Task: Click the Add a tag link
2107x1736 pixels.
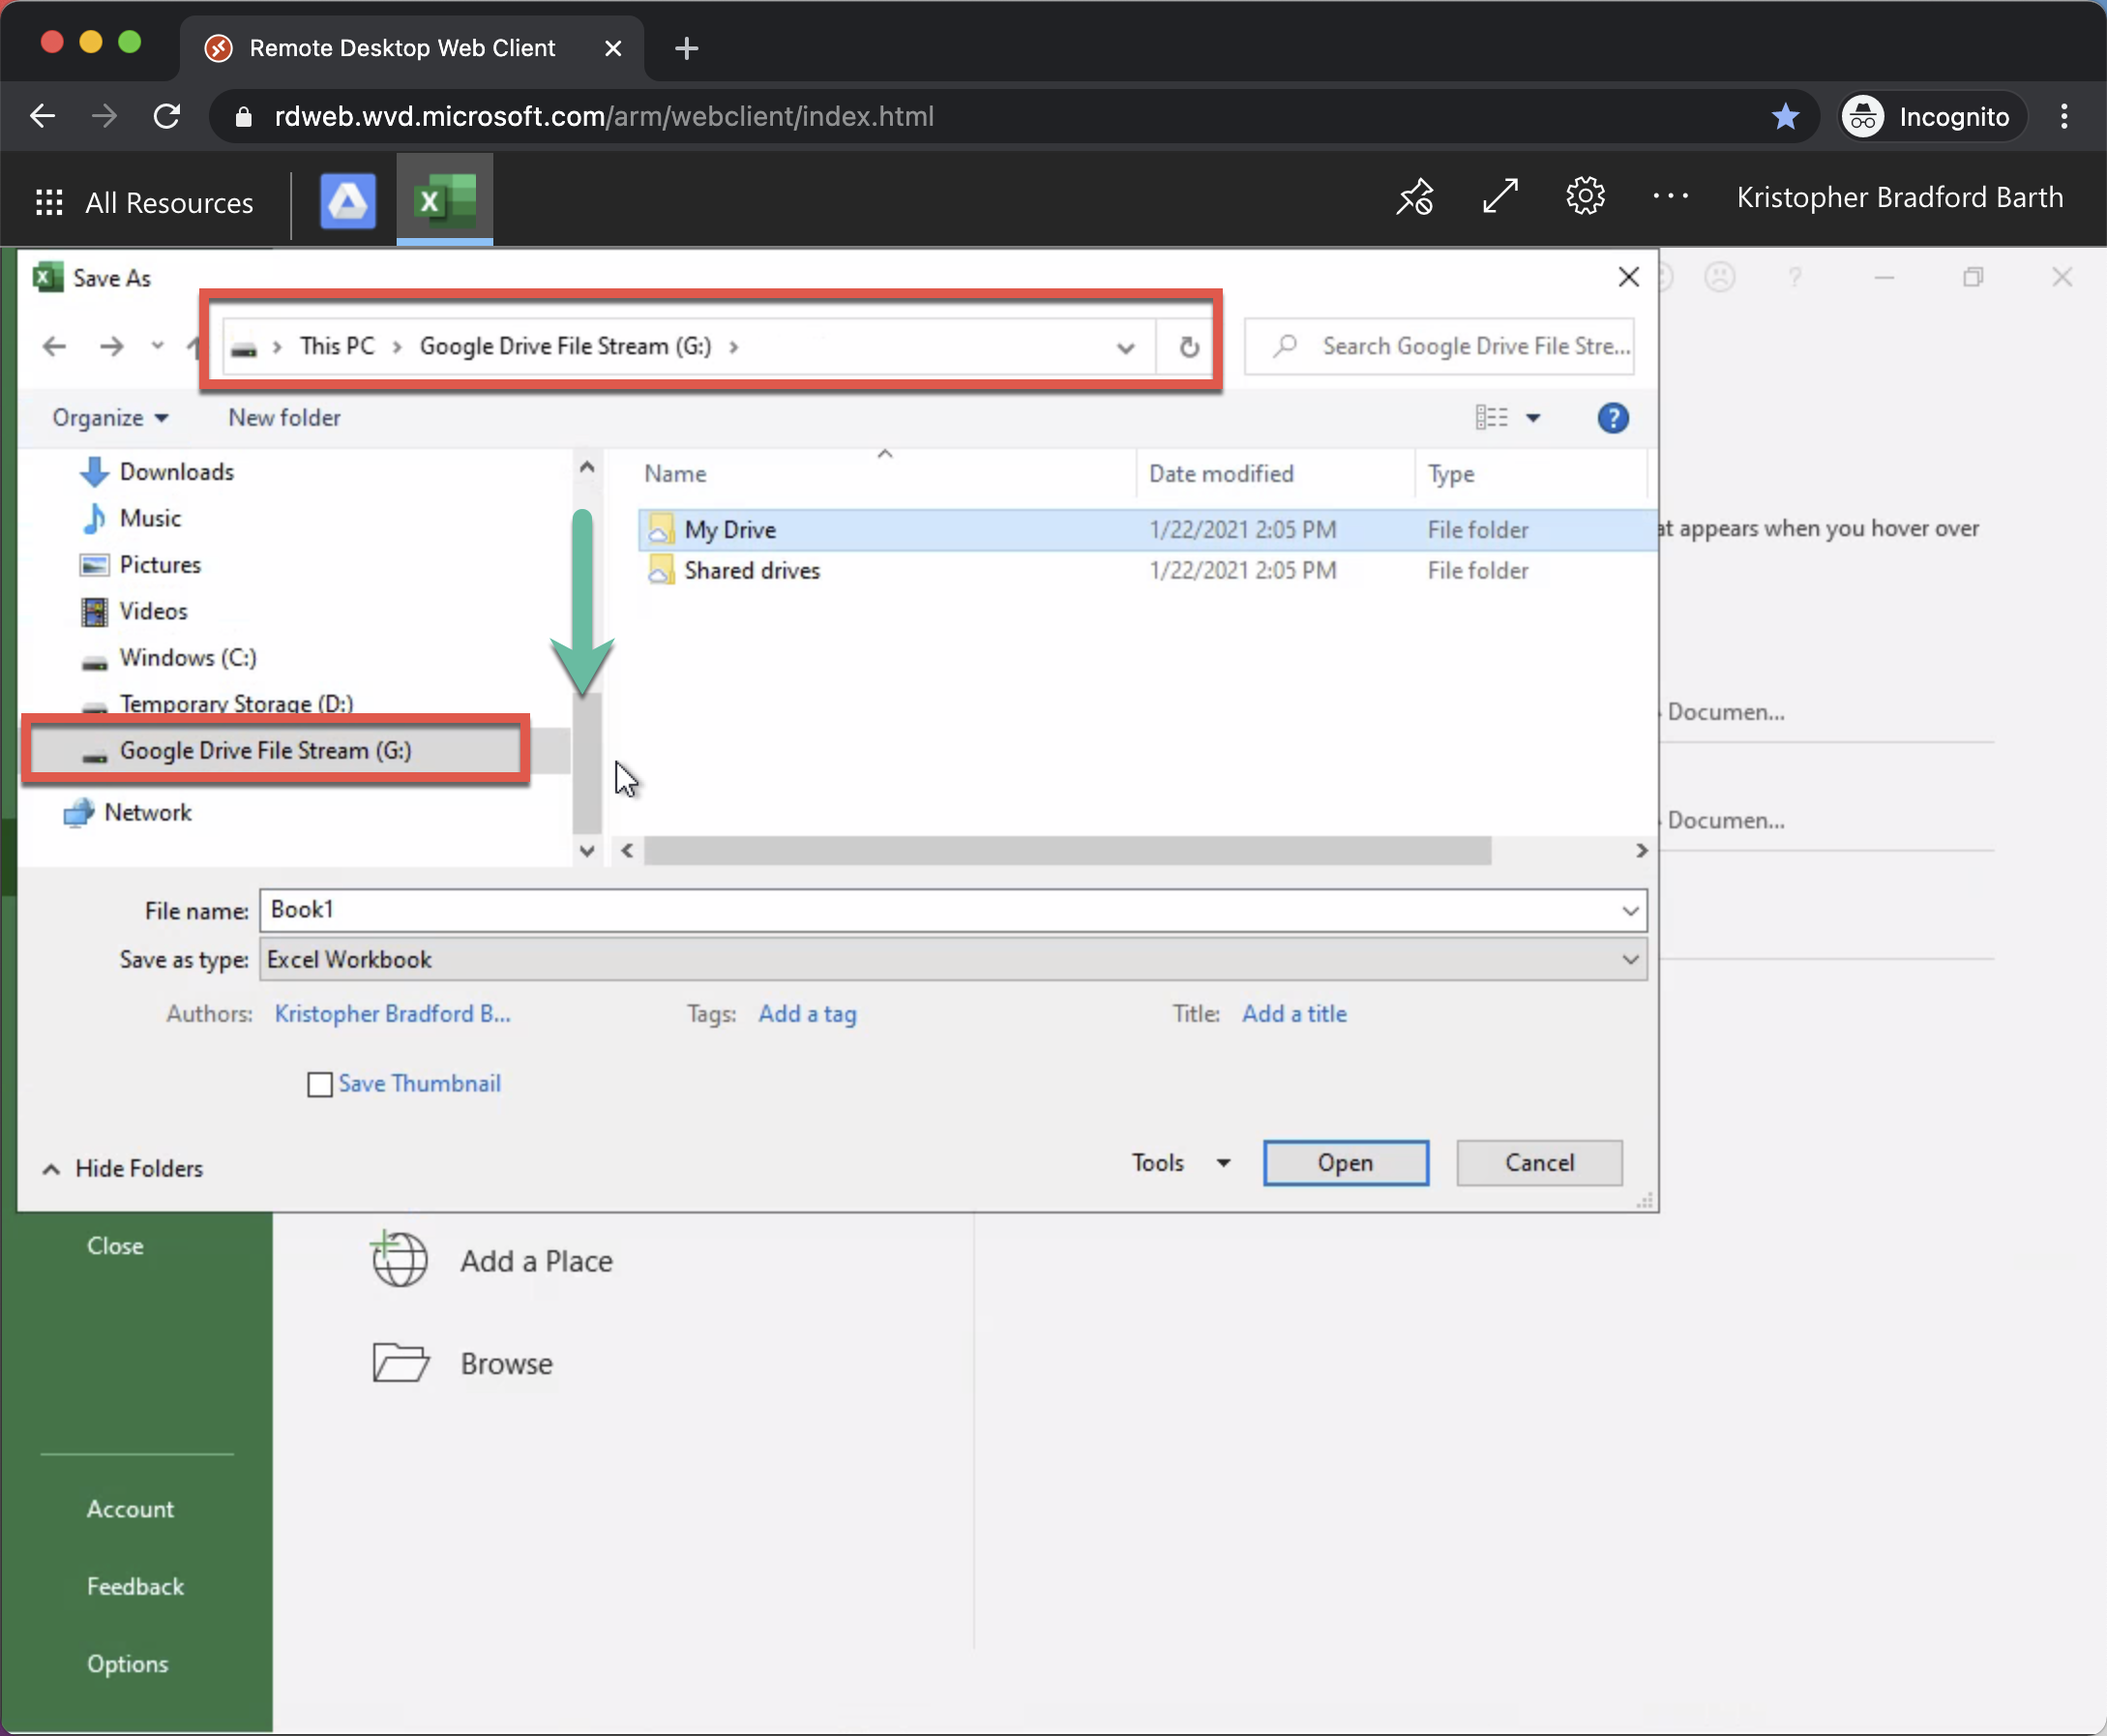Action: (807, 1014)
